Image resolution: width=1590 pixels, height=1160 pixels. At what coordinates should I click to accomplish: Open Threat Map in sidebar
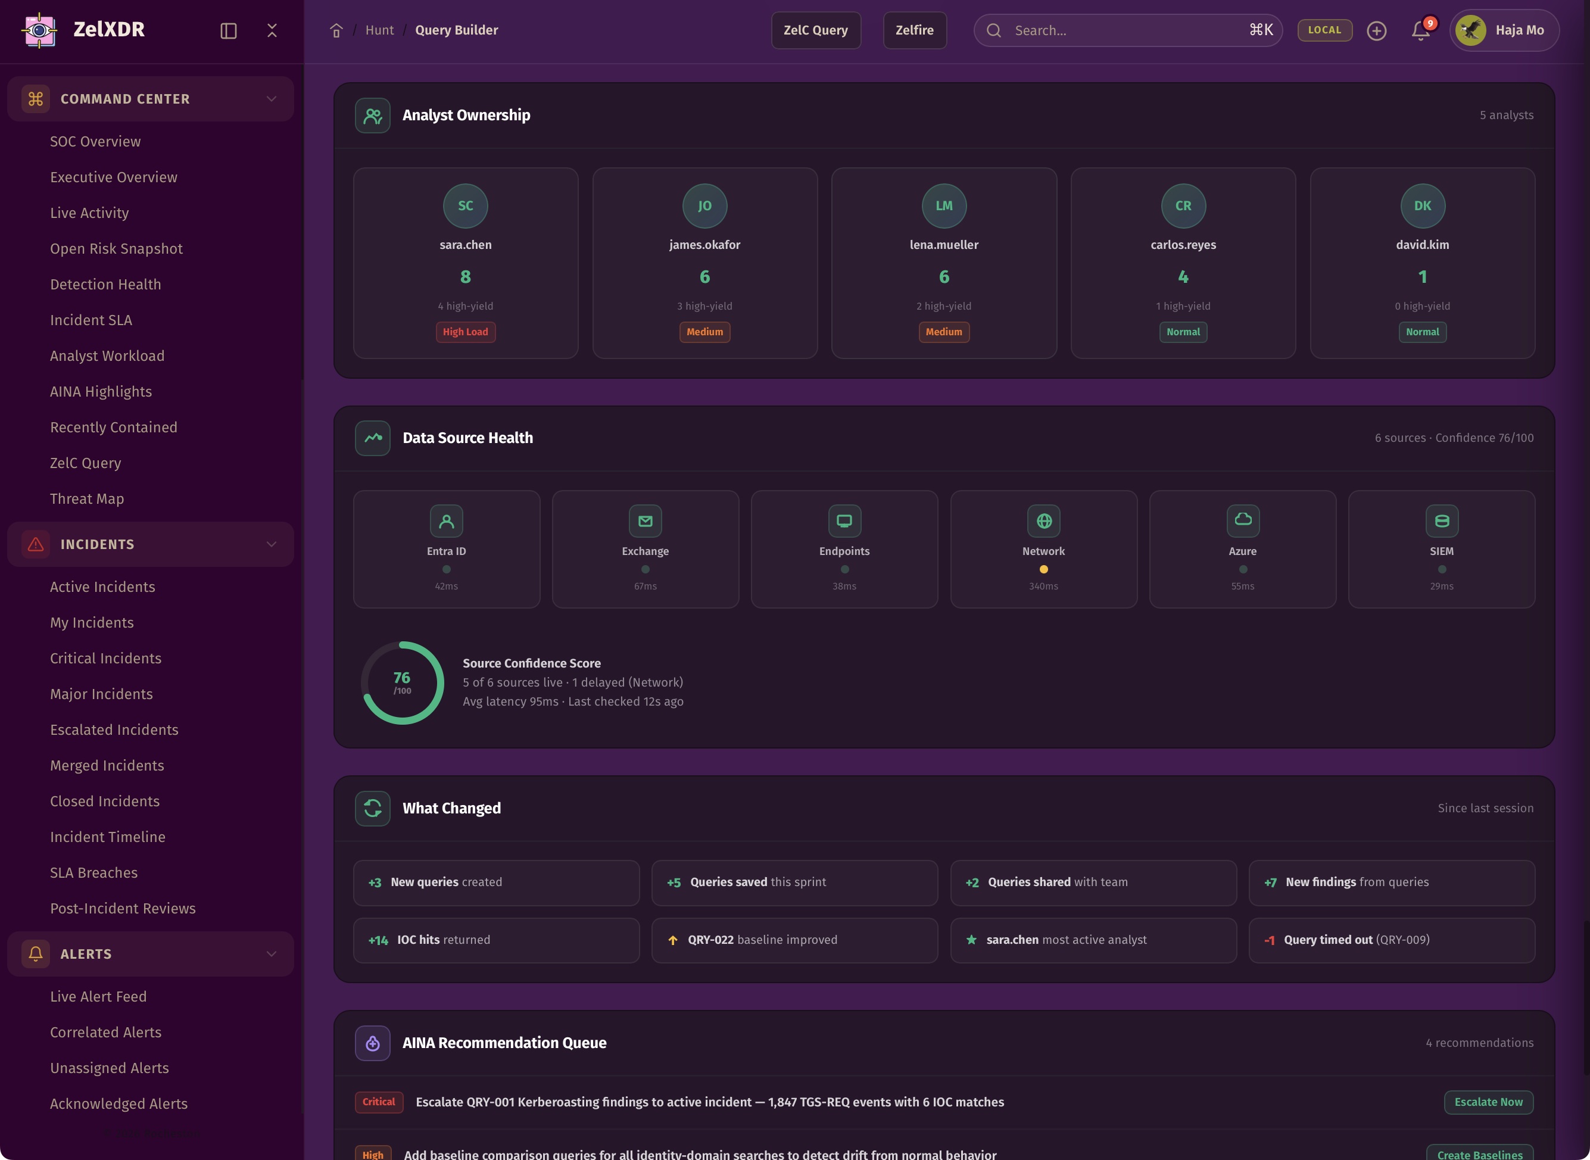coord(87,498)
